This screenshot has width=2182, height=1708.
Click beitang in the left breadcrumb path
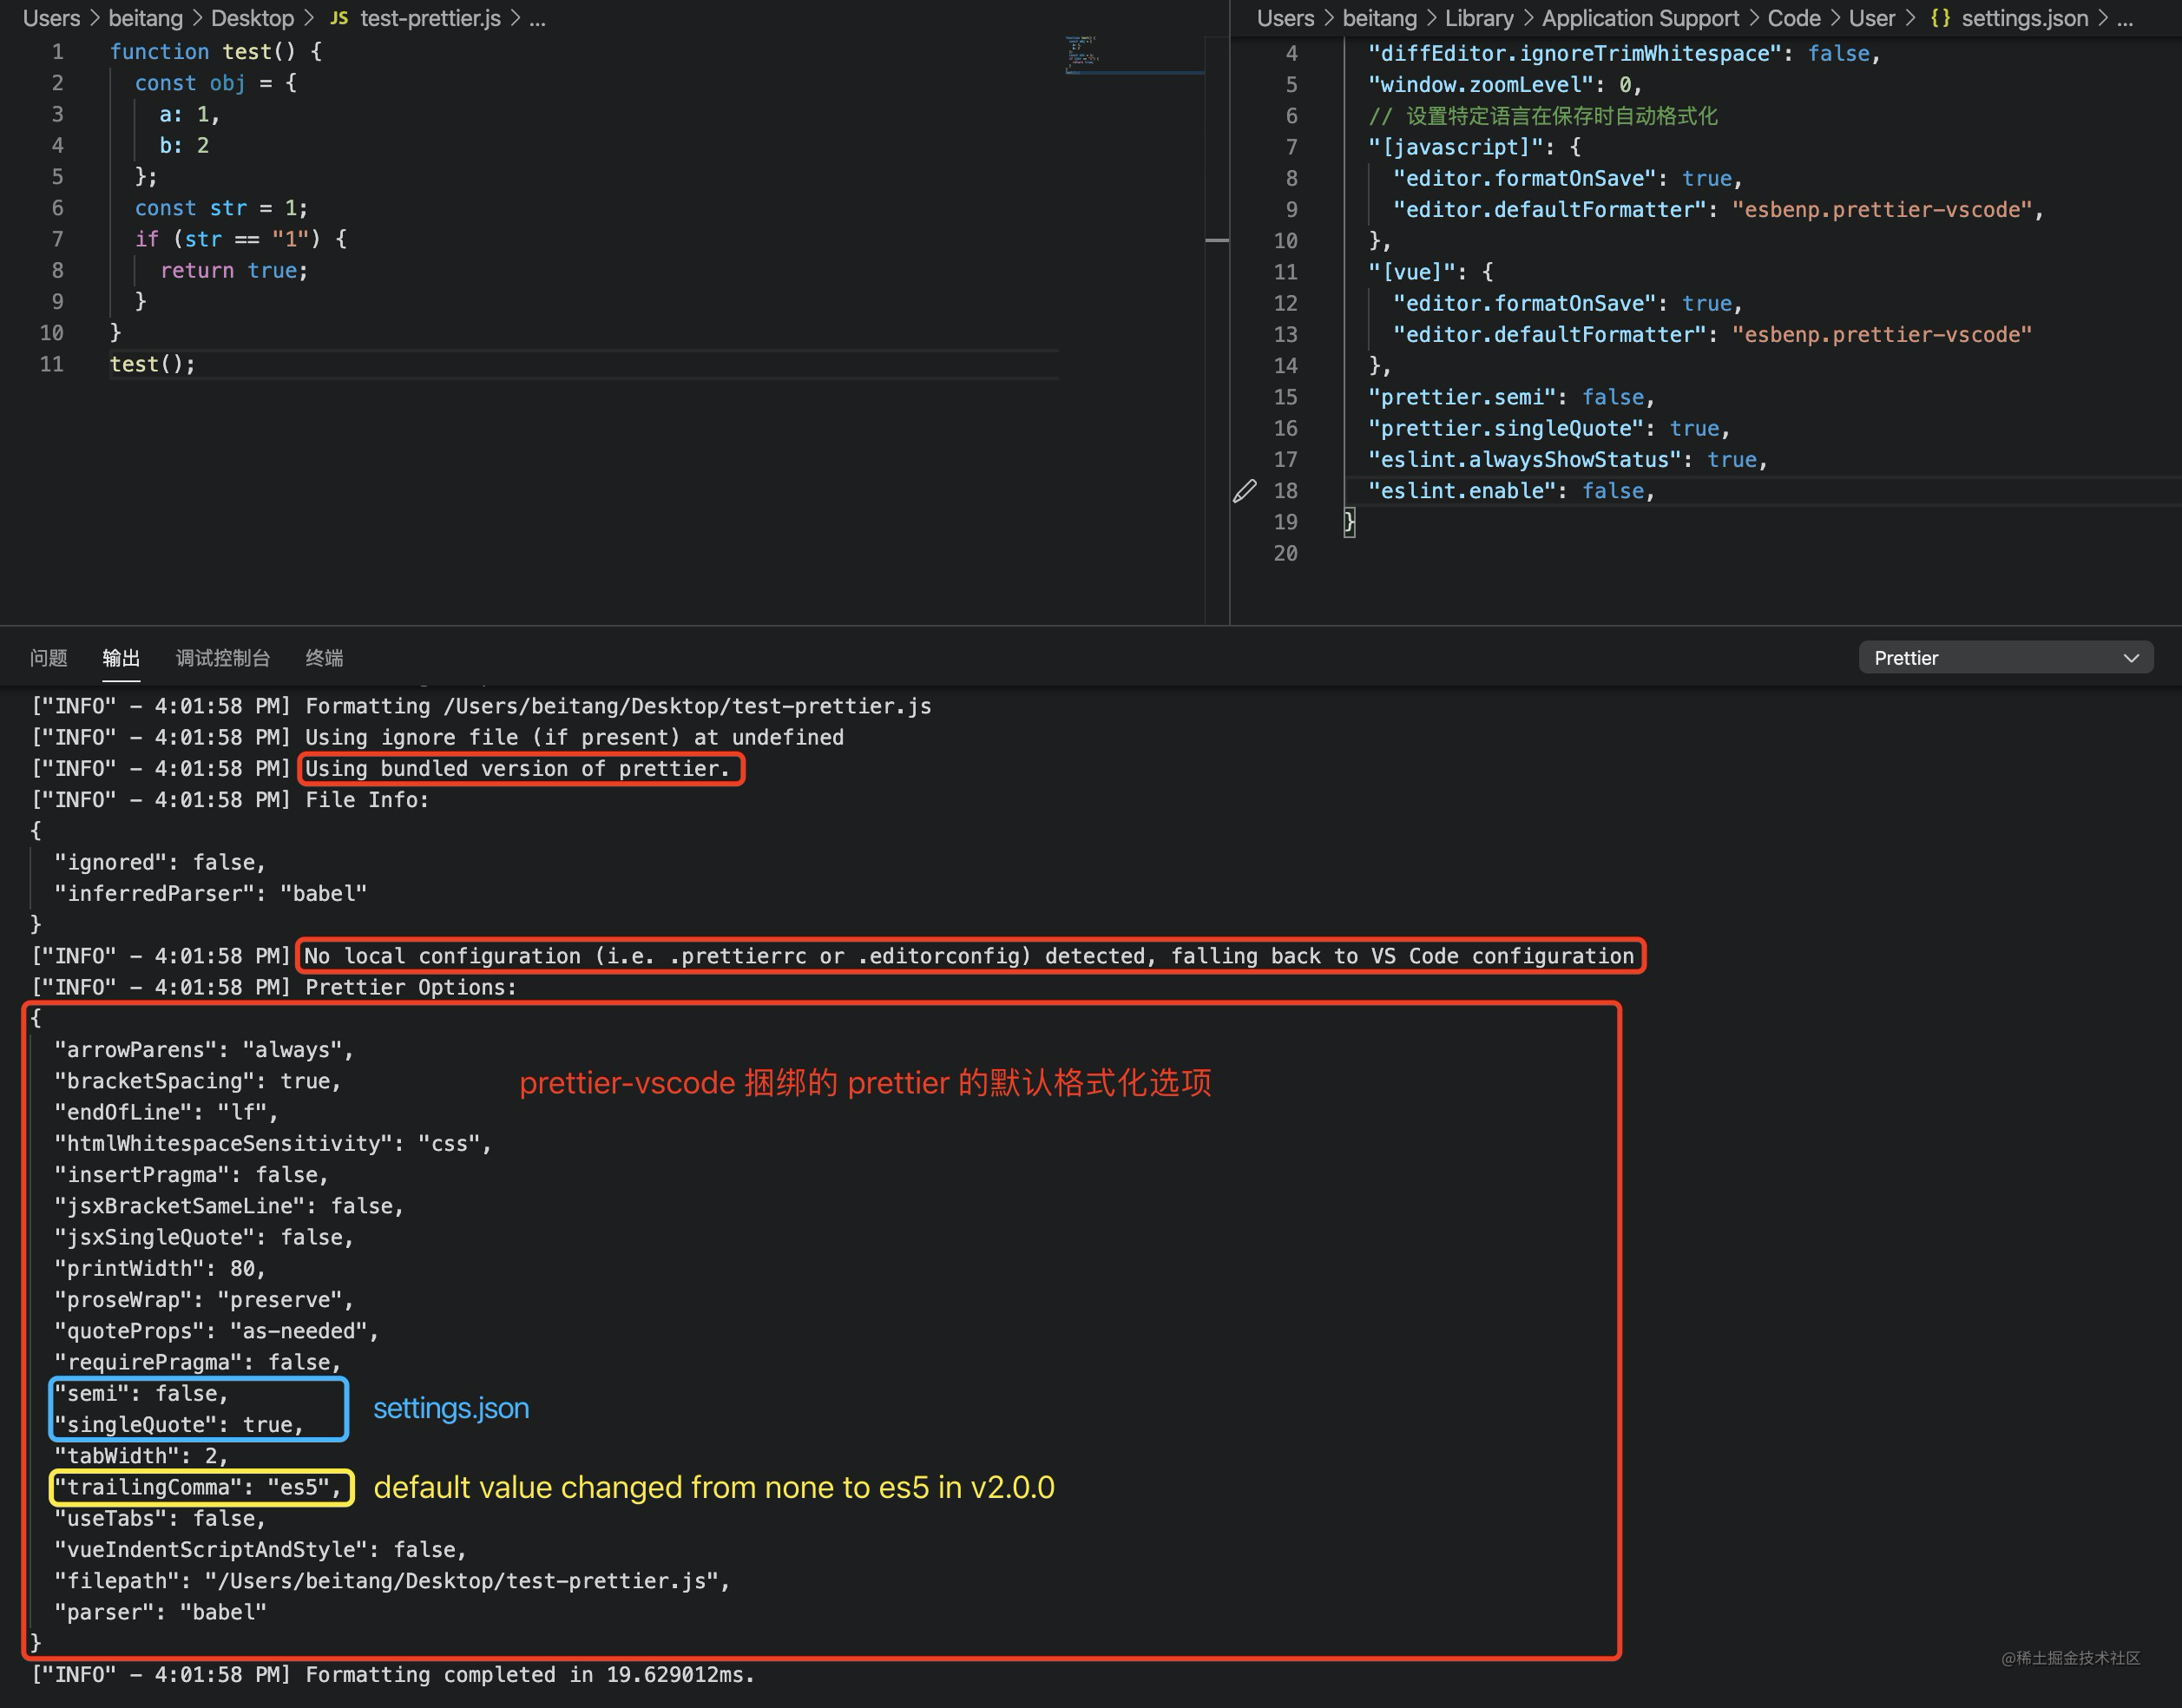(x=145, y=17)
